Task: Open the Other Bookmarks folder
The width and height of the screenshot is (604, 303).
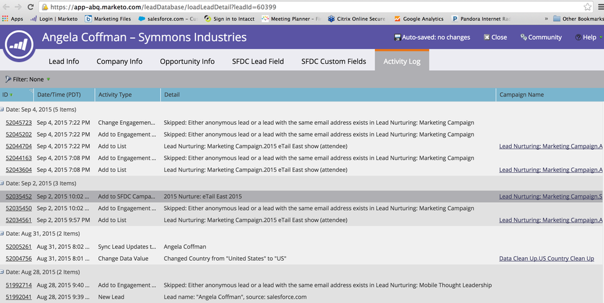Action: point(579,19)
